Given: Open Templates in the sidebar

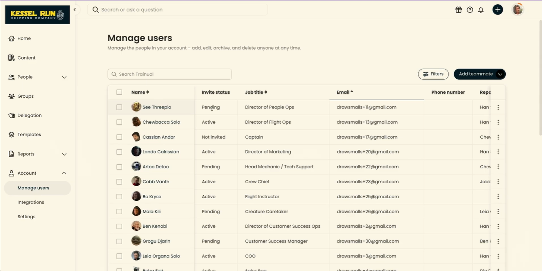Looking at the screenshot, I should 25,134.
